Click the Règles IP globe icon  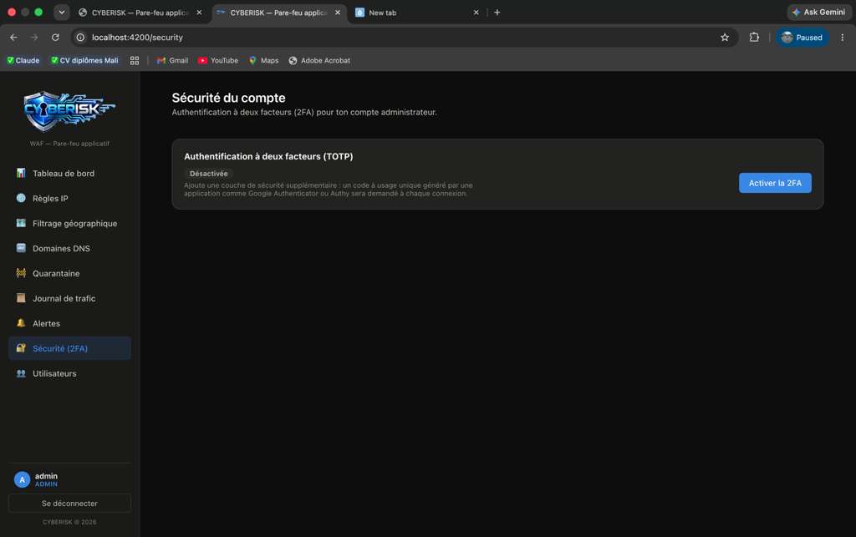click(x=21, y=198)
